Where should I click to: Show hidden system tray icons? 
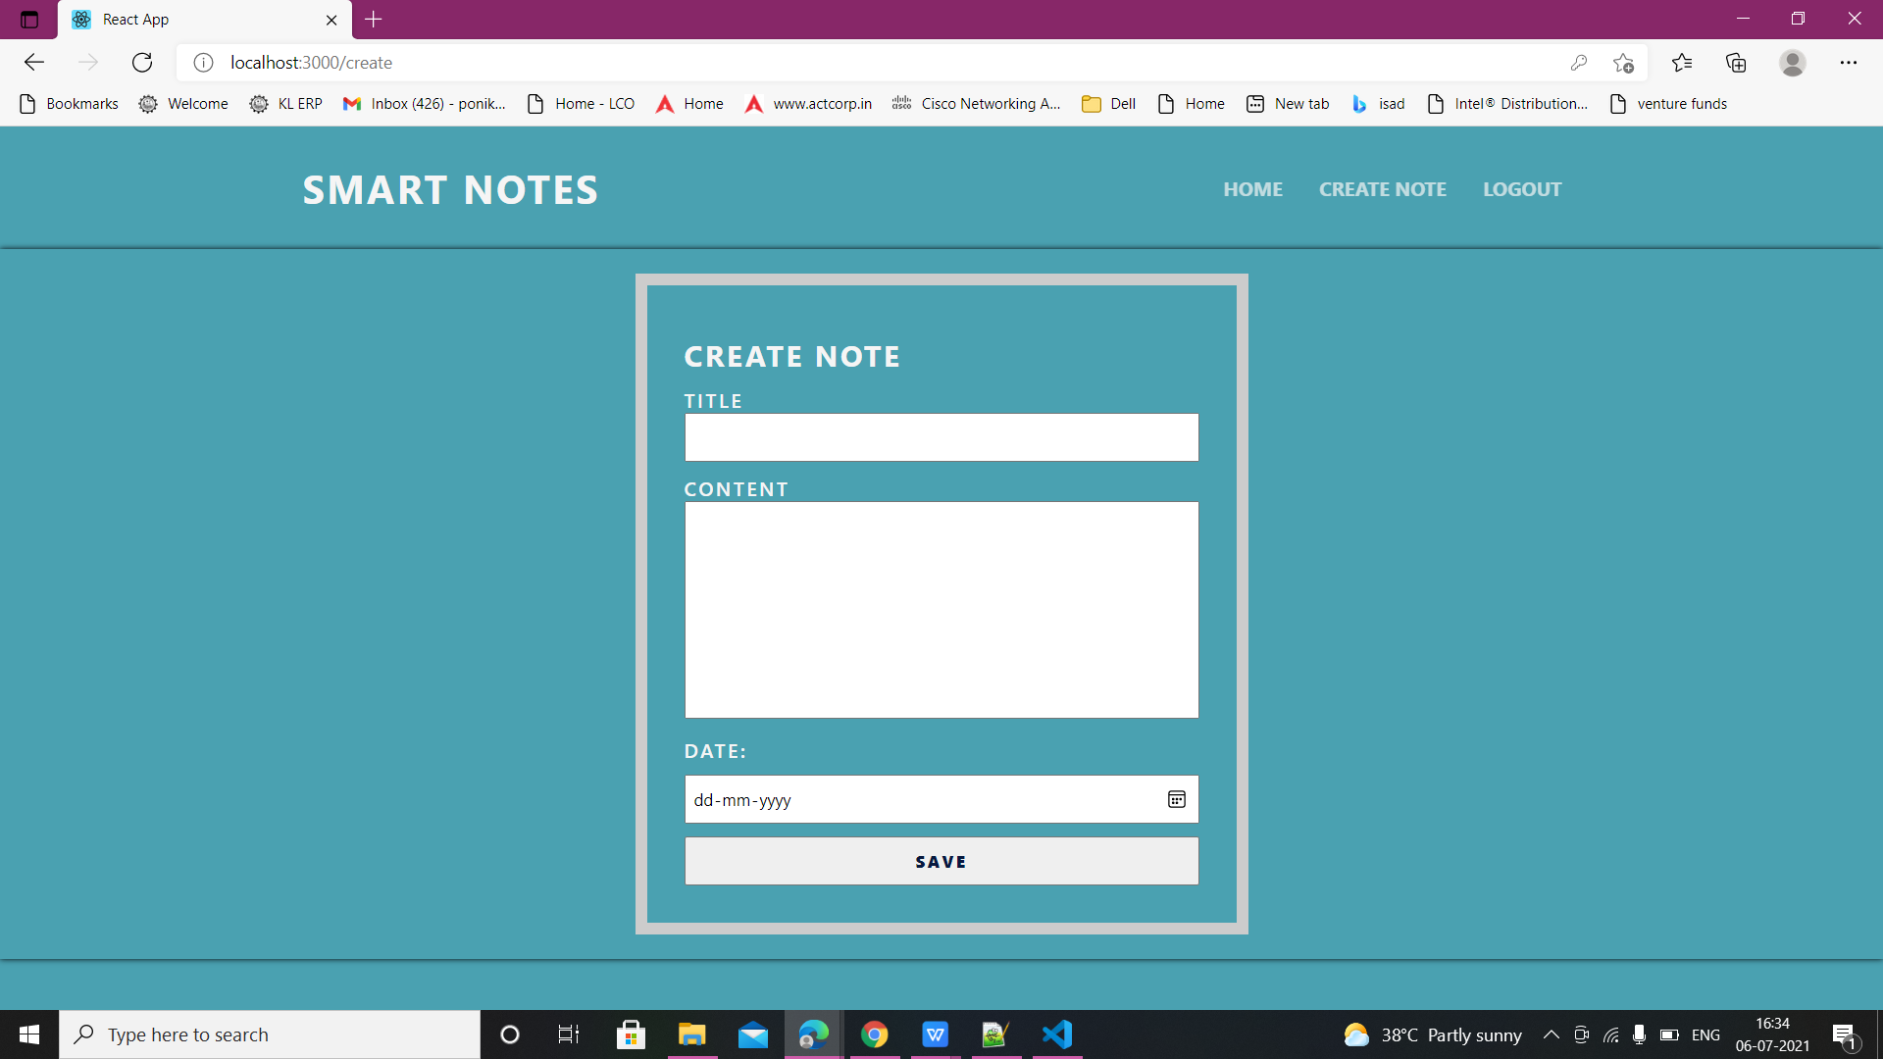coord(1552,1034)
